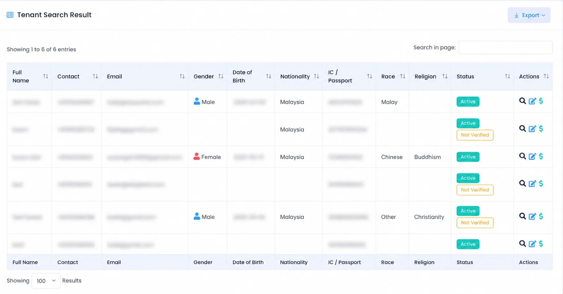Sort table by Full Name column
This screenshot has height=294, width=563.
click(x=45, y=76)
